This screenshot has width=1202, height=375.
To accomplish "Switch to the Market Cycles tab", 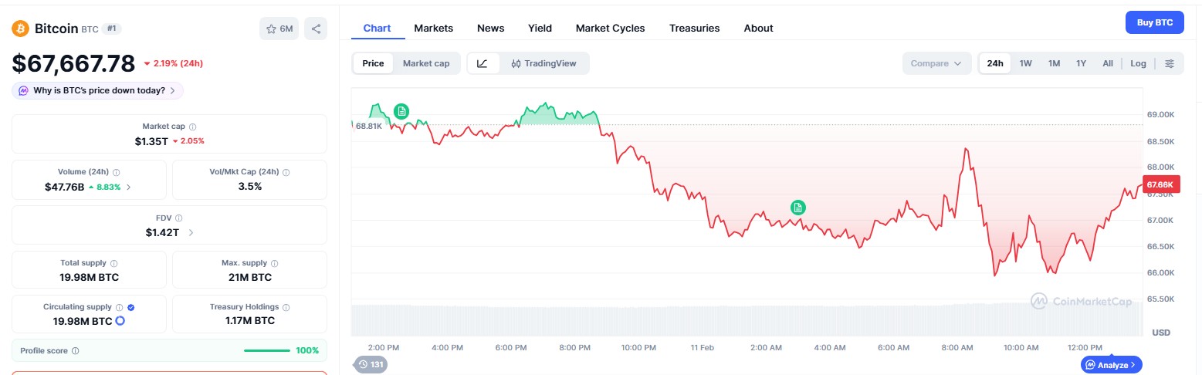I will pyautogui.click(x=610, y=28).
